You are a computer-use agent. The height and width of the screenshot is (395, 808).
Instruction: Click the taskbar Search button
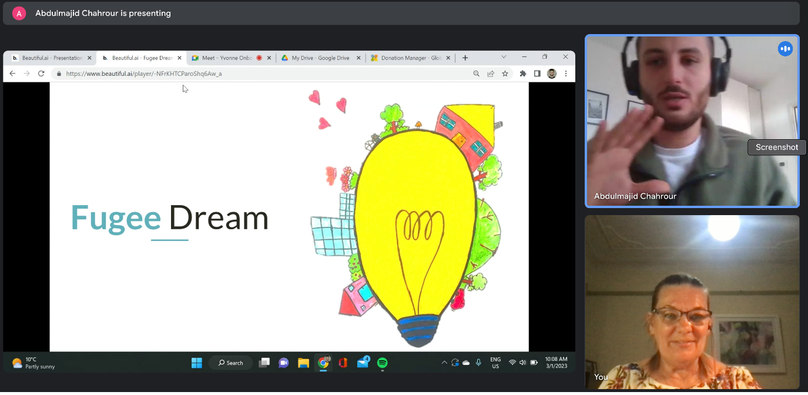pos(230,363)
